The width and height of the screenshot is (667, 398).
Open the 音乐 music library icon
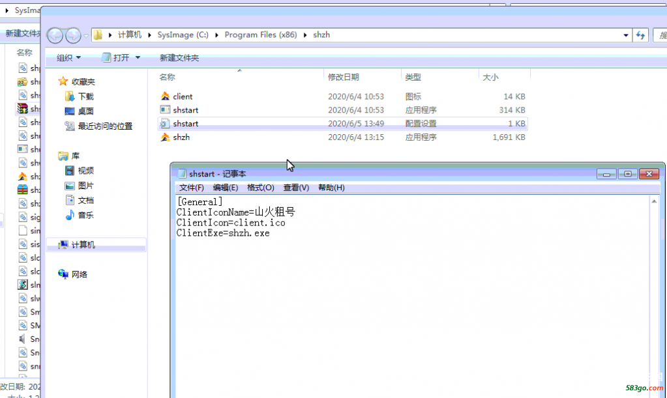click(70, 216)
